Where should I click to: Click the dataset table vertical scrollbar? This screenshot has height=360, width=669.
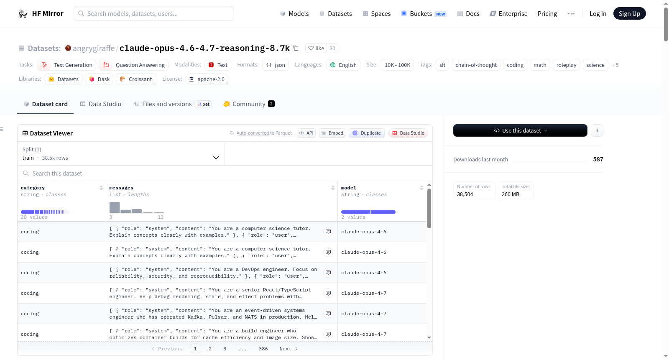point(429,209)
